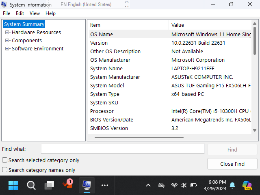
Task: Click the scroll up arrow in details pane
Action: pos(255,24)
